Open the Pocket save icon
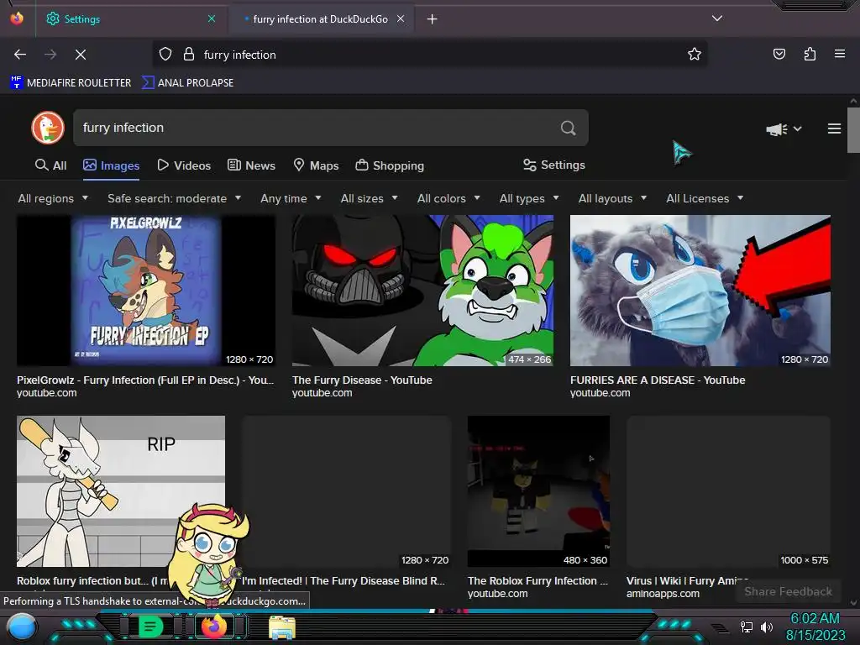 point(779,54)
